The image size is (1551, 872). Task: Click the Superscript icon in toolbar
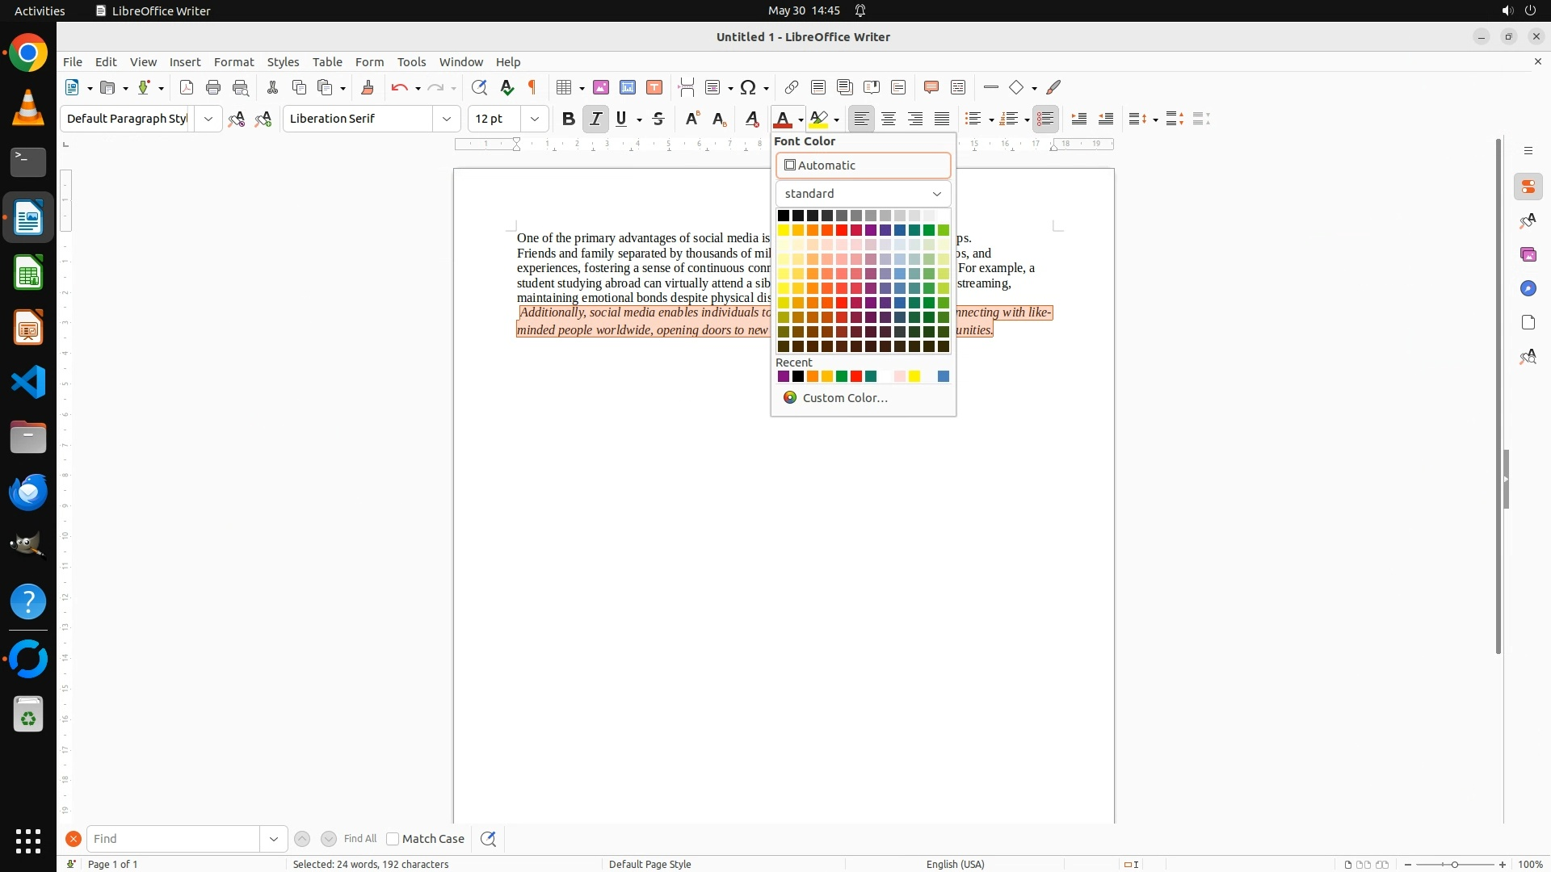pyautogui.click(x=692, y=119)
